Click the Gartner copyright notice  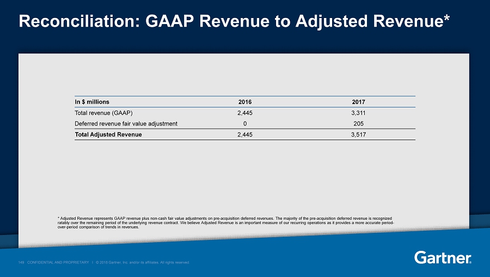click(143, 262)
